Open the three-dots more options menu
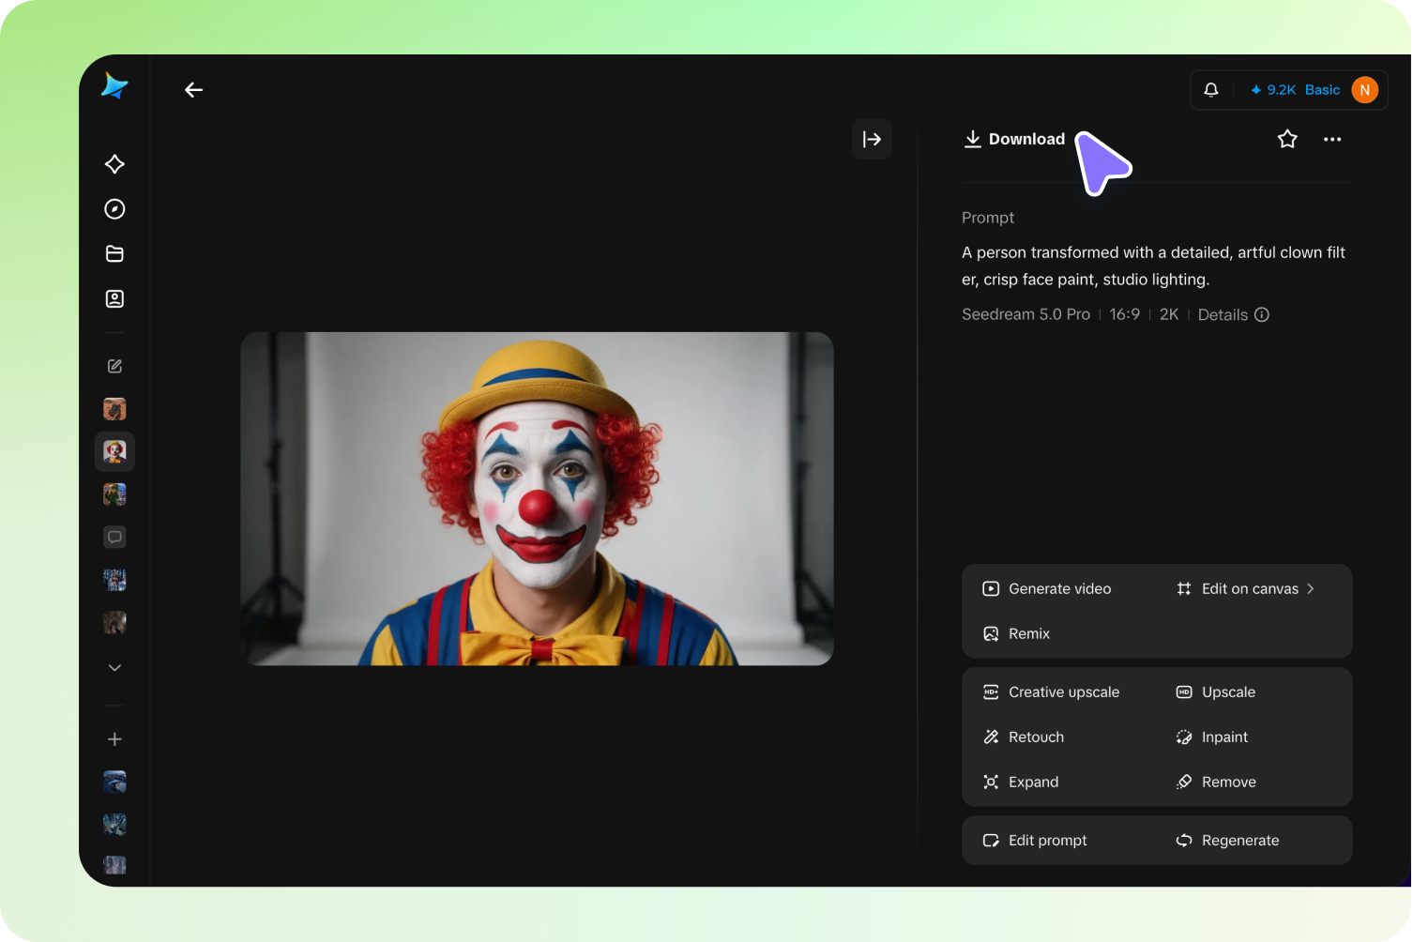1413x942 pixels. [x=1332, y=140]
